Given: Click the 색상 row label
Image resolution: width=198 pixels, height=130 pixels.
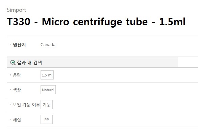Looking at the screenshot, I should (17, 90).
